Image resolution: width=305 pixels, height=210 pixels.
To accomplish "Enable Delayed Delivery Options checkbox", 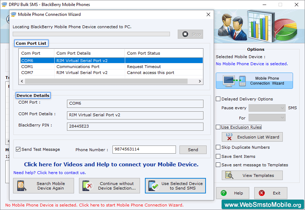I will point(218,99).
